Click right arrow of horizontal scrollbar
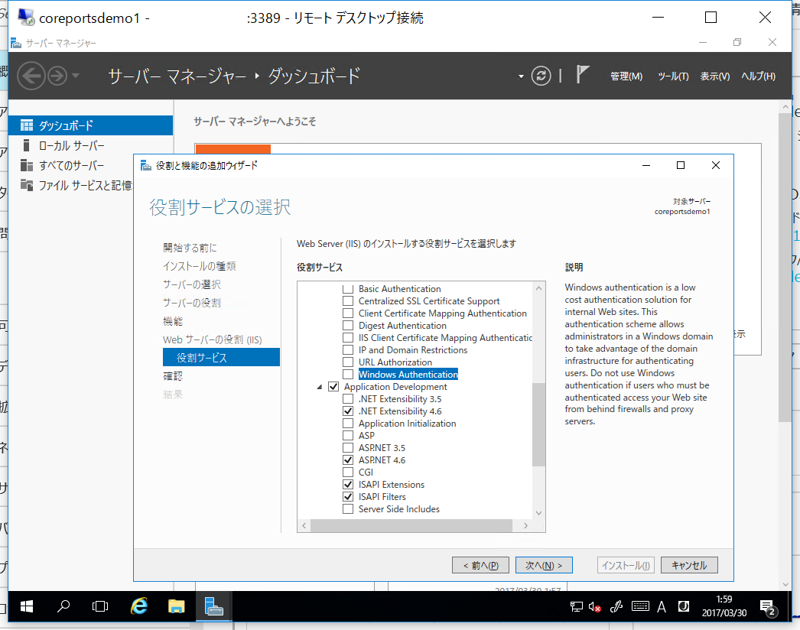 [526, 525]
